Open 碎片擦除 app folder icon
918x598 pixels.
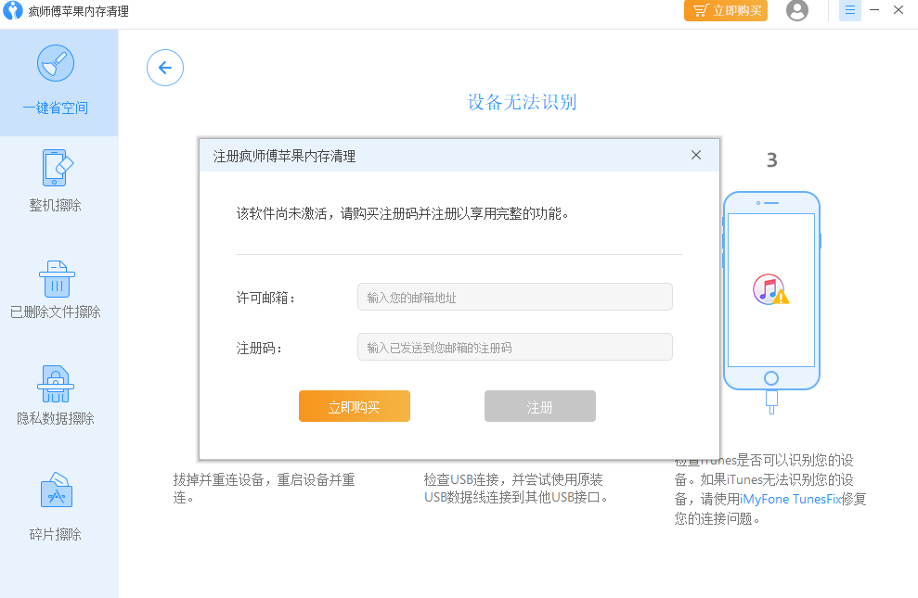(57, 490)
